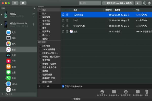Screen dimensions: 152x101
Task: Open the 2018 Top 100 playlist
Action: point(49,53)
